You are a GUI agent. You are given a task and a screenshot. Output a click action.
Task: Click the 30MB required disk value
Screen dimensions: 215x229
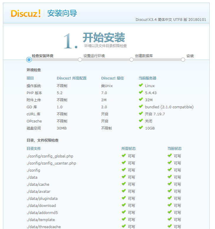pos(62,128)
